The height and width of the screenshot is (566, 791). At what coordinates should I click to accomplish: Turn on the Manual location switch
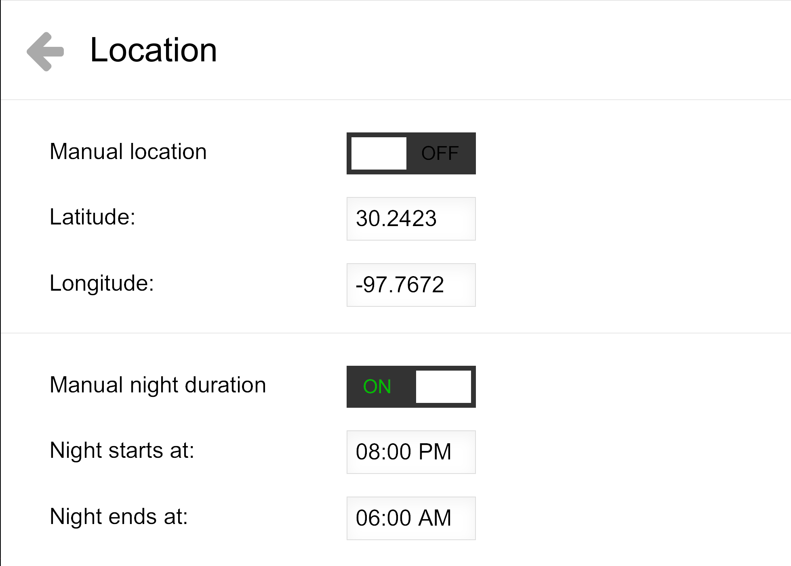coord(411,153)
